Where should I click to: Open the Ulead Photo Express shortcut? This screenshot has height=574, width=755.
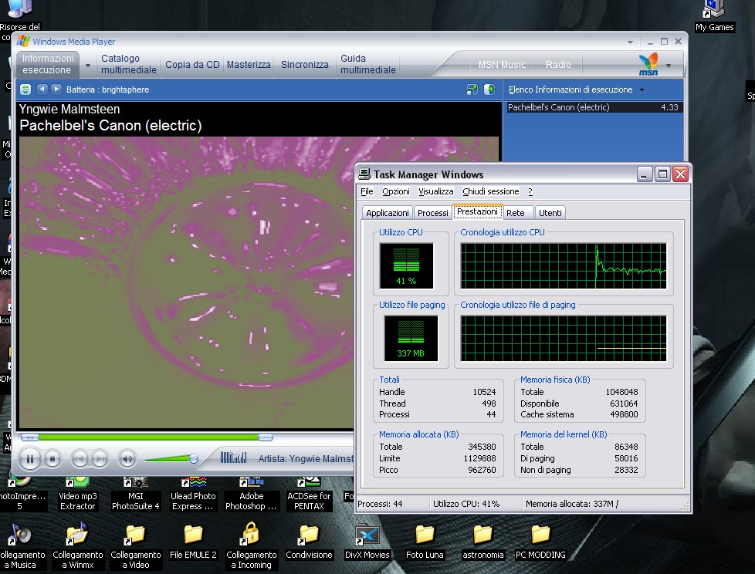coord(193,493)
